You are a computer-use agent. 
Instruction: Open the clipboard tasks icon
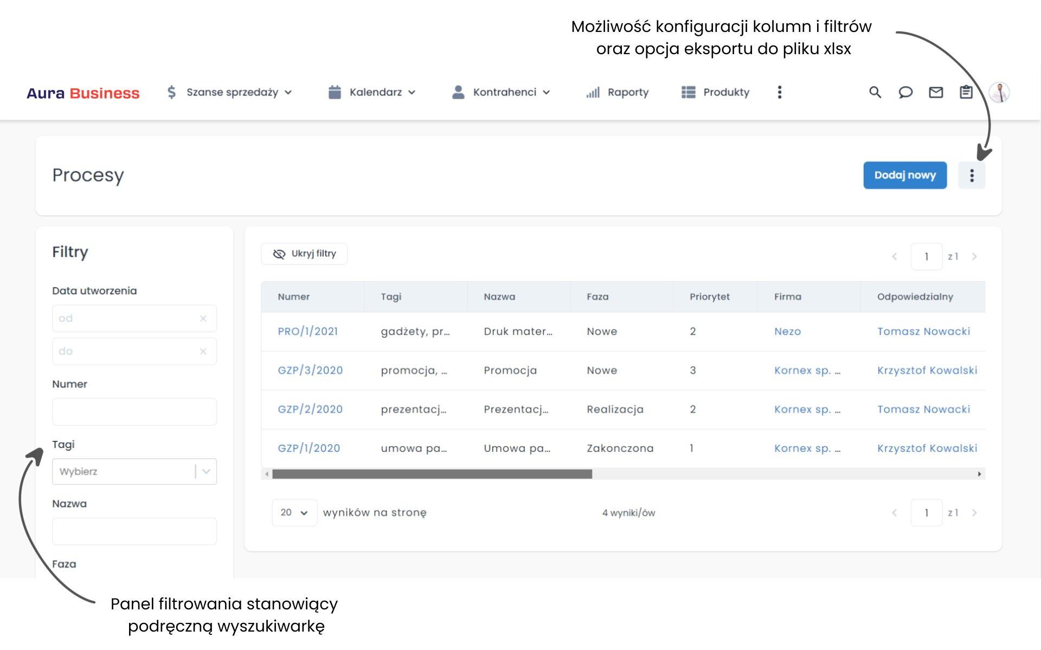point(966,92)
